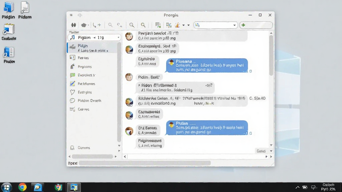Image resolution: width=342 pixels, height=192 pixels.
Task: Click the sidebar vertical scrollbar
Action: (x=119, y=92)
